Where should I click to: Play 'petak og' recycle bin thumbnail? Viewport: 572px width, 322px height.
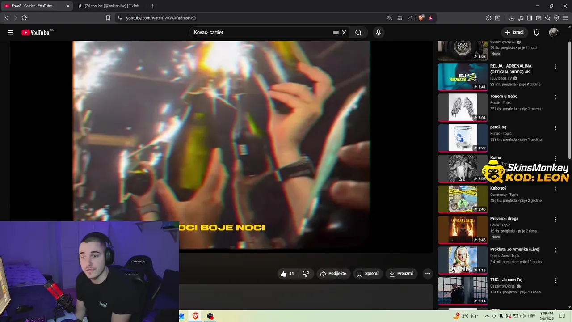pyautogui.click(x=463, y=138)
